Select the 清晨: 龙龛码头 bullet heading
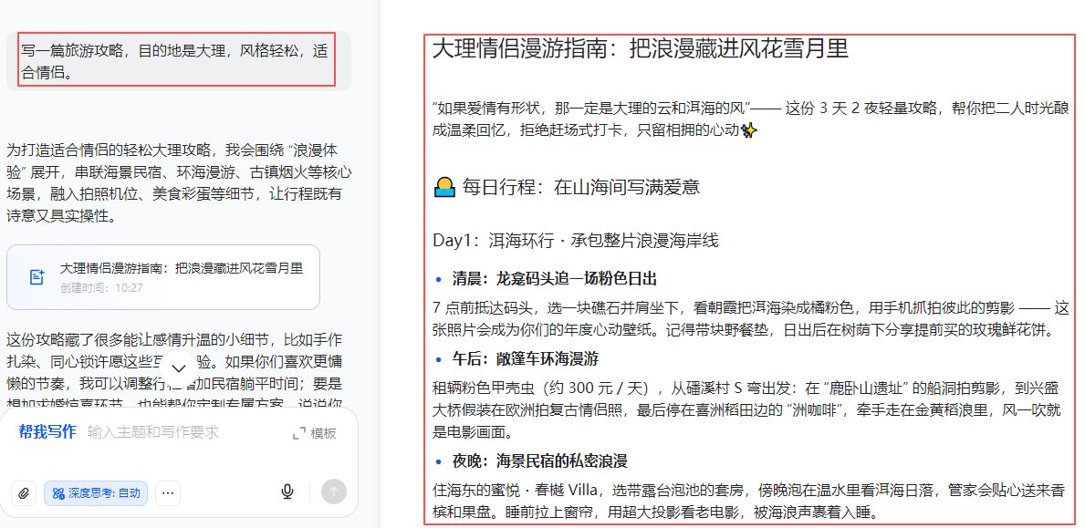The height and width of the screenshot is (528, 1085). pos(554,279)
